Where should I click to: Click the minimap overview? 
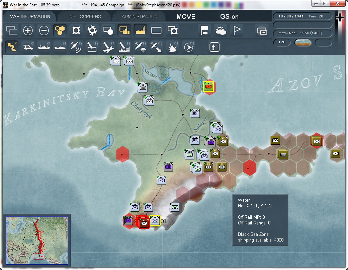tap(37, 241)
